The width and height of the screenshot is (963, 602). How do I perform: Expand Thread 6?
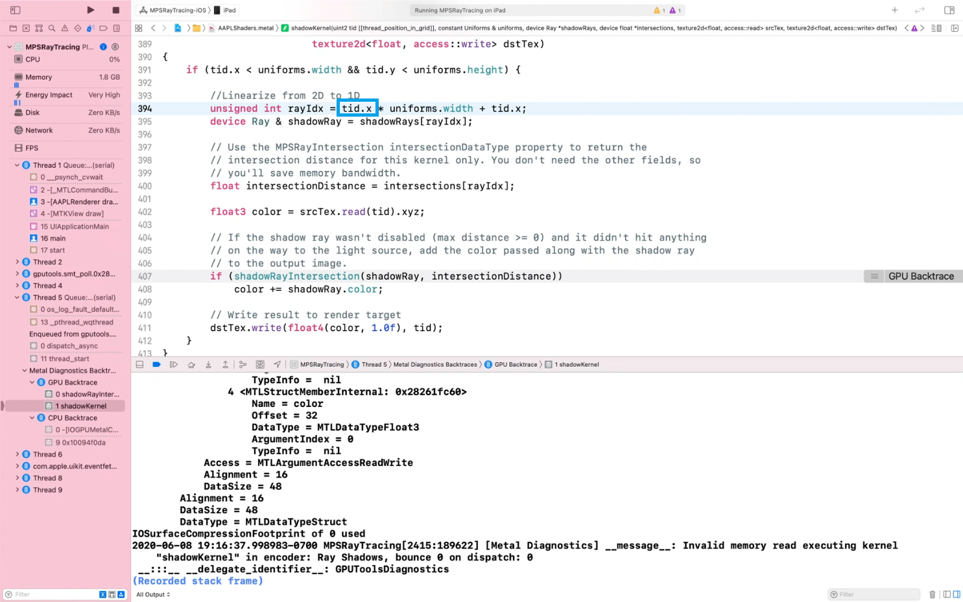(x=17, y=454)
